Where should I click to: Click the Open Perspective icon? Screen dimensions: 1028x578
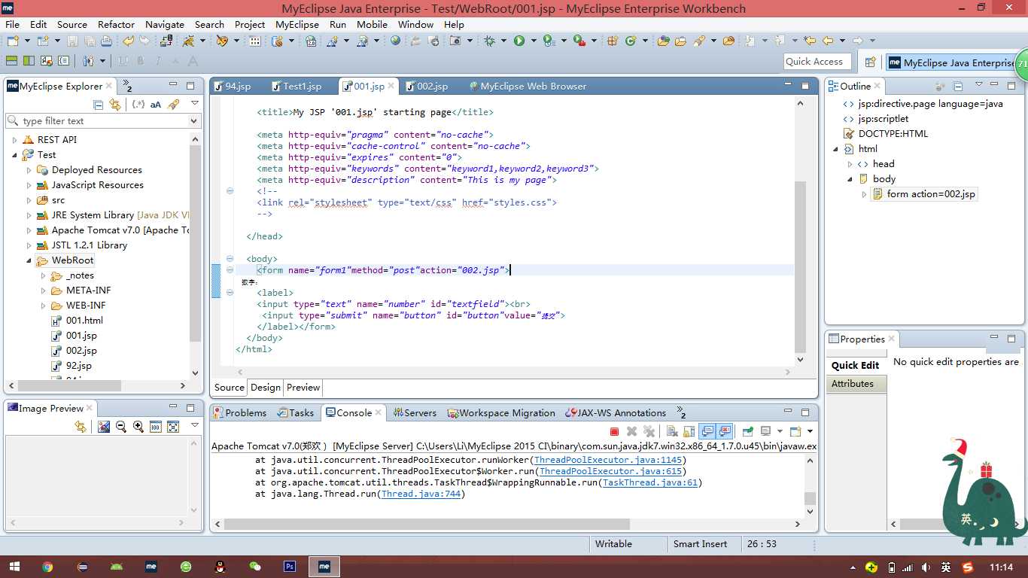click(870, 62)
